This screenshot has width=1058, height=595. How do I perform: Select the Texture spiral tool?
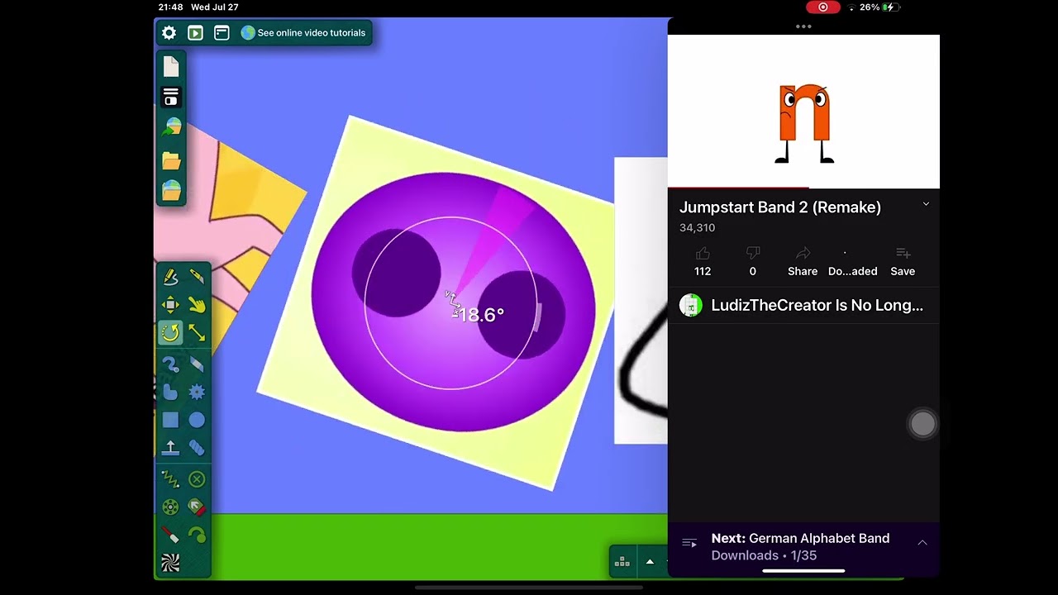(x=170, y=563)
